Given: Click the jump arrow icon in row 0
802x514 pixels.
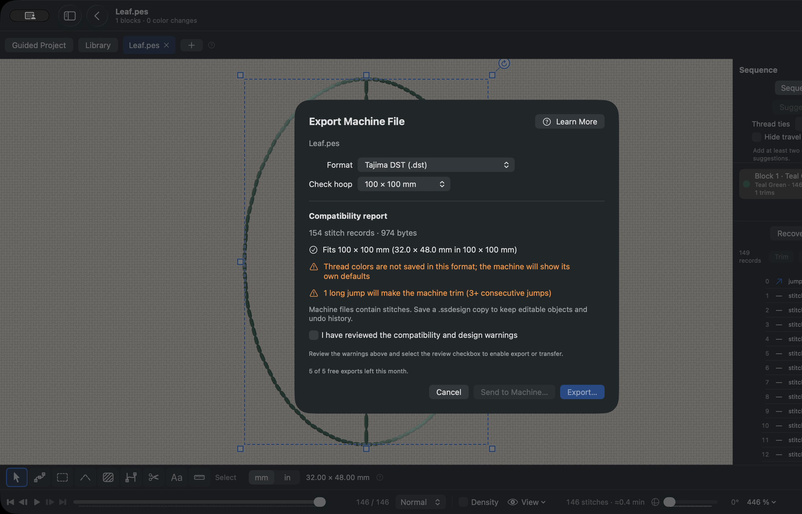Looking at the screenshot, I should 779,281.
